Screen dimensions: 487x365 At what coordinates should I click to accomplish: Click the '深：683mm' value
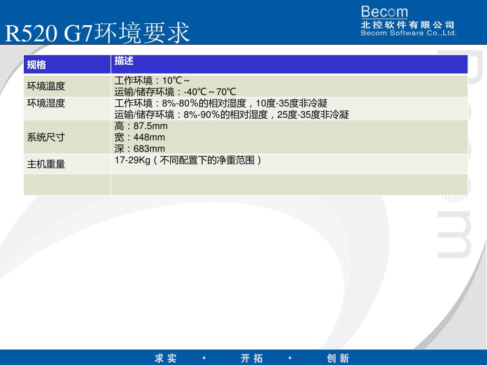[140, 148]
